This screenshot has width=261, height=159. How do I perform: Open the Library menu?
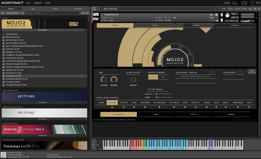(x=38, y=3)
